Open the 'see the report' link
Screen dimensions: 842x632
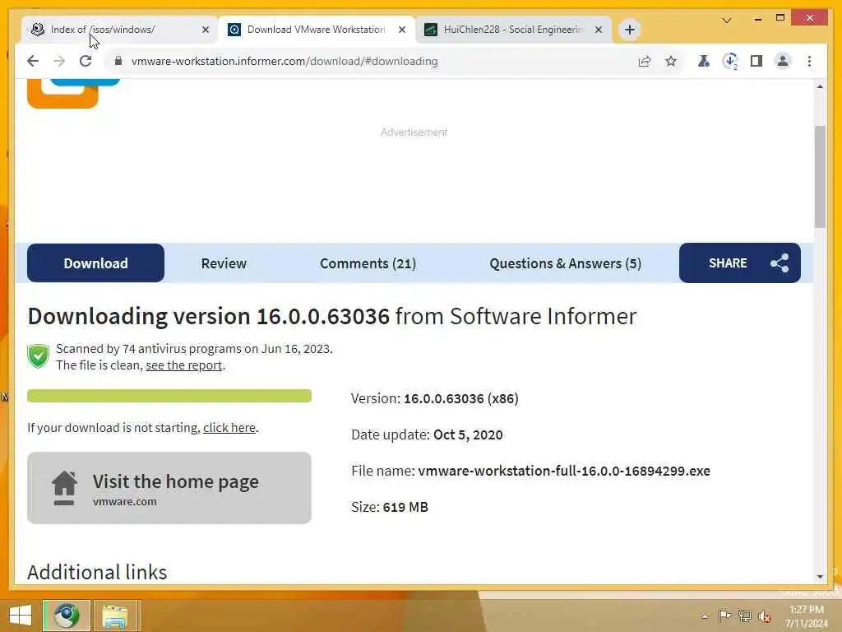[x=183, y=365]
